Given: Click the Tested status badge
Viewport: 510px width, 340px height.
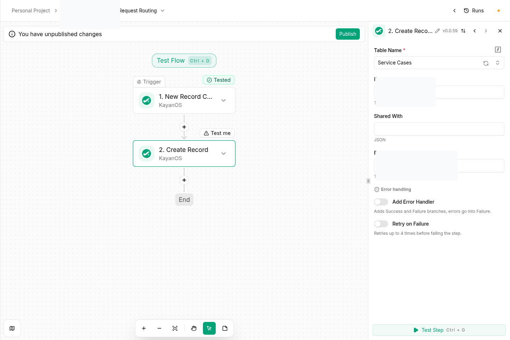Looking at the screenshot, I should [219, 80].
